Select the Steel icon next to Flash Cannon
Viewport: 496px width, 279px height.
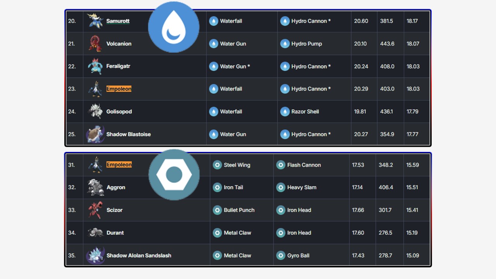(x=281, y=165)
